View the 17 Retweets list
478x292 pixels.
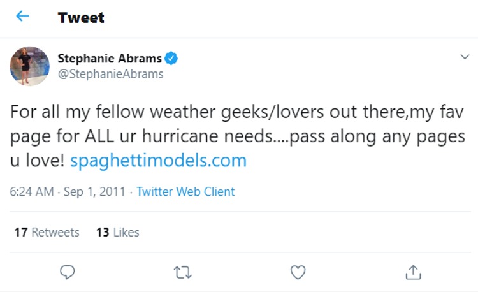coord(47,232)
